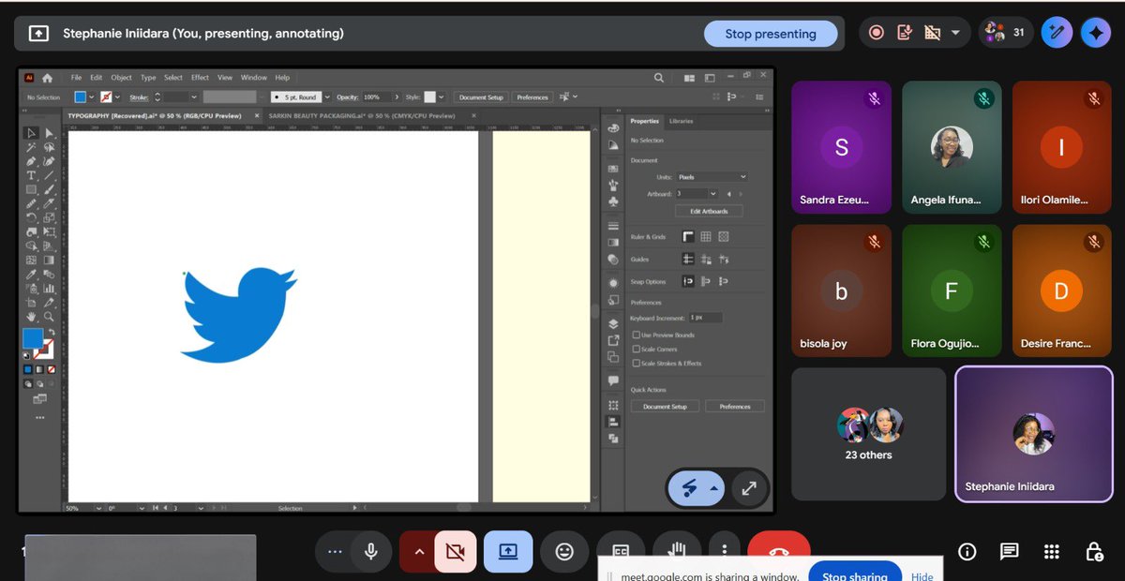The height and width of the screenshot is (581, 1125).
Task: Choose the Type tool
Action: 31,175
